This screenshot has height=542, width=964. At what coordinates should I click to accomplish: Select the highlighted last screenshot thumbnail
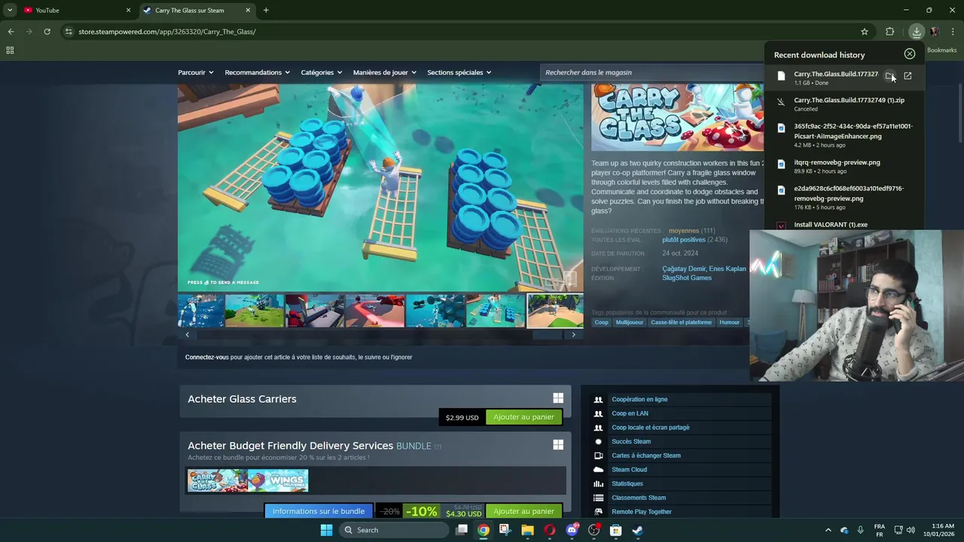[555, 311]
